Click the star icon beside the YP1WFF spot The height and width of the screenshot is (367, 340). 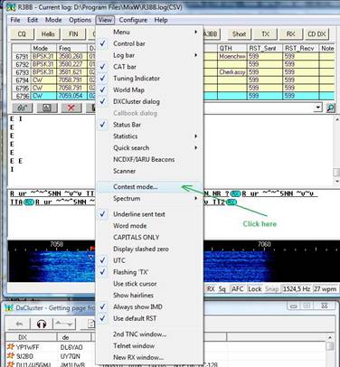[11, 347]
